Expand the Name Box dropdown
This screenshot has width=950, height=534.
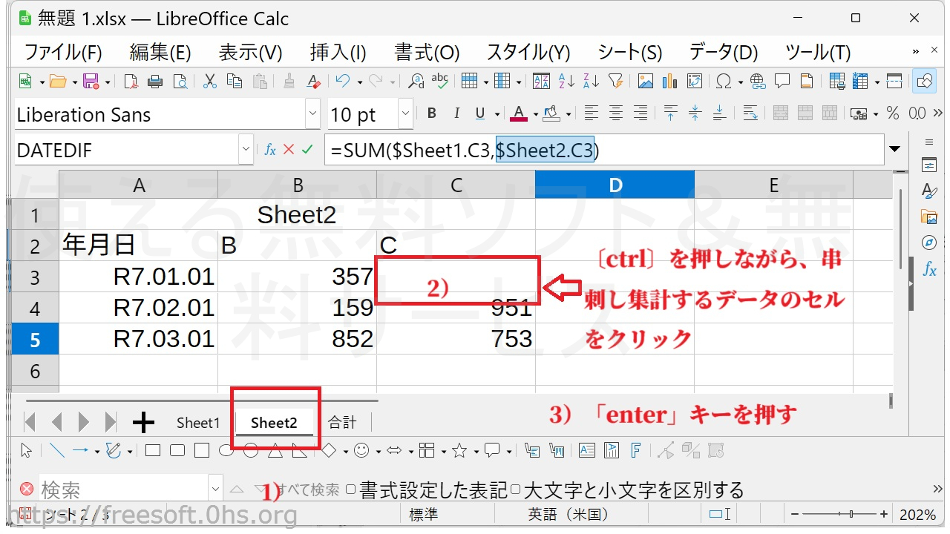coord(246,150)
